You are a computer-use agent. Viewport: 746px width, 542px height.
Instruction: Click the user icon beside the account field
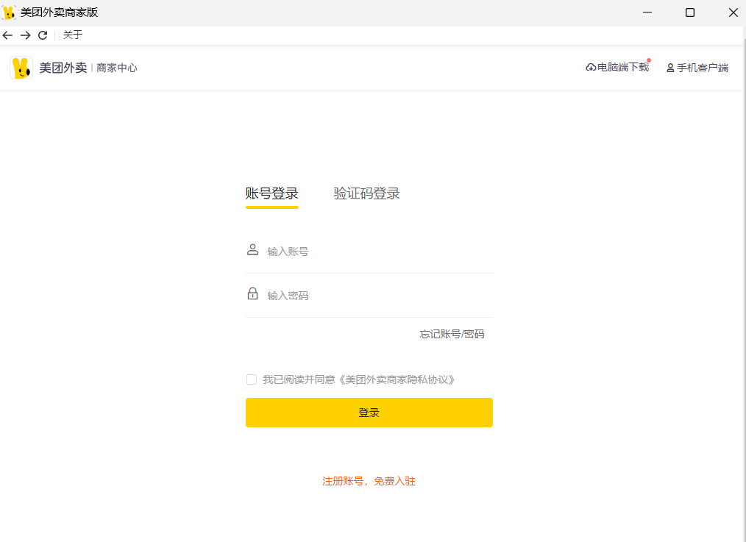pos(252,249)
